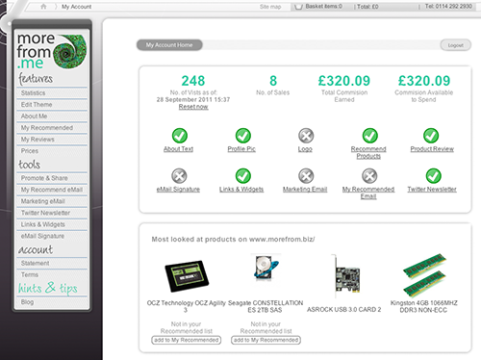Click the Reset now link

193,107
